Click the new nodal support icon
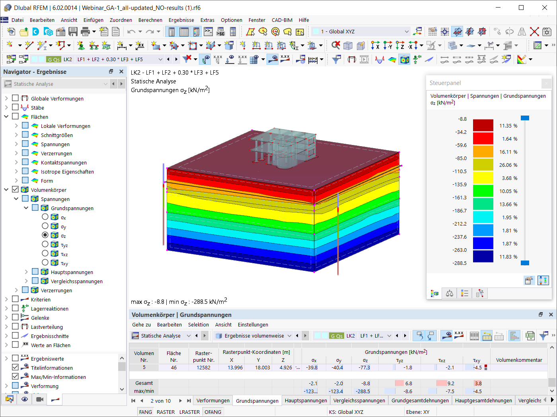557x417 pixels. point(81,45)
